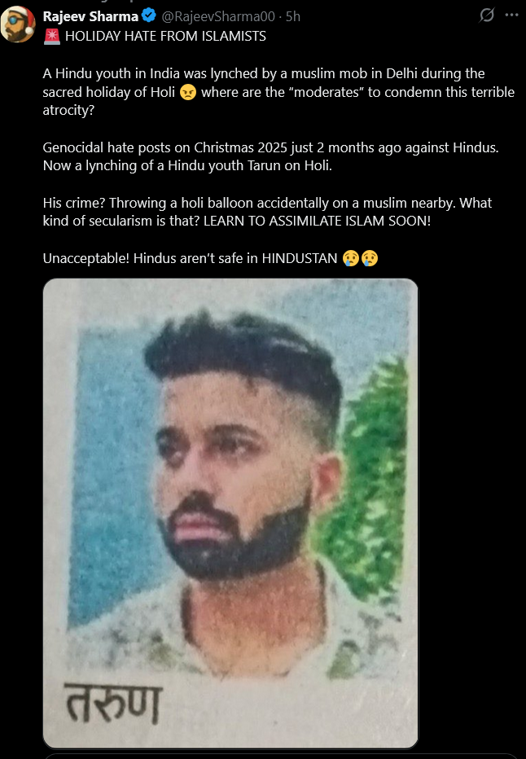
Task: Click the angry face emoji after Holi
Action: coord(188,92)
